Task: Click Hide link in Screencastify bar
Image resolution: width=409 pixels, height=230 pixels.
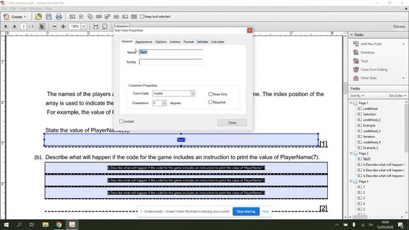Action: pyautogui.click(x=265, y=211)
